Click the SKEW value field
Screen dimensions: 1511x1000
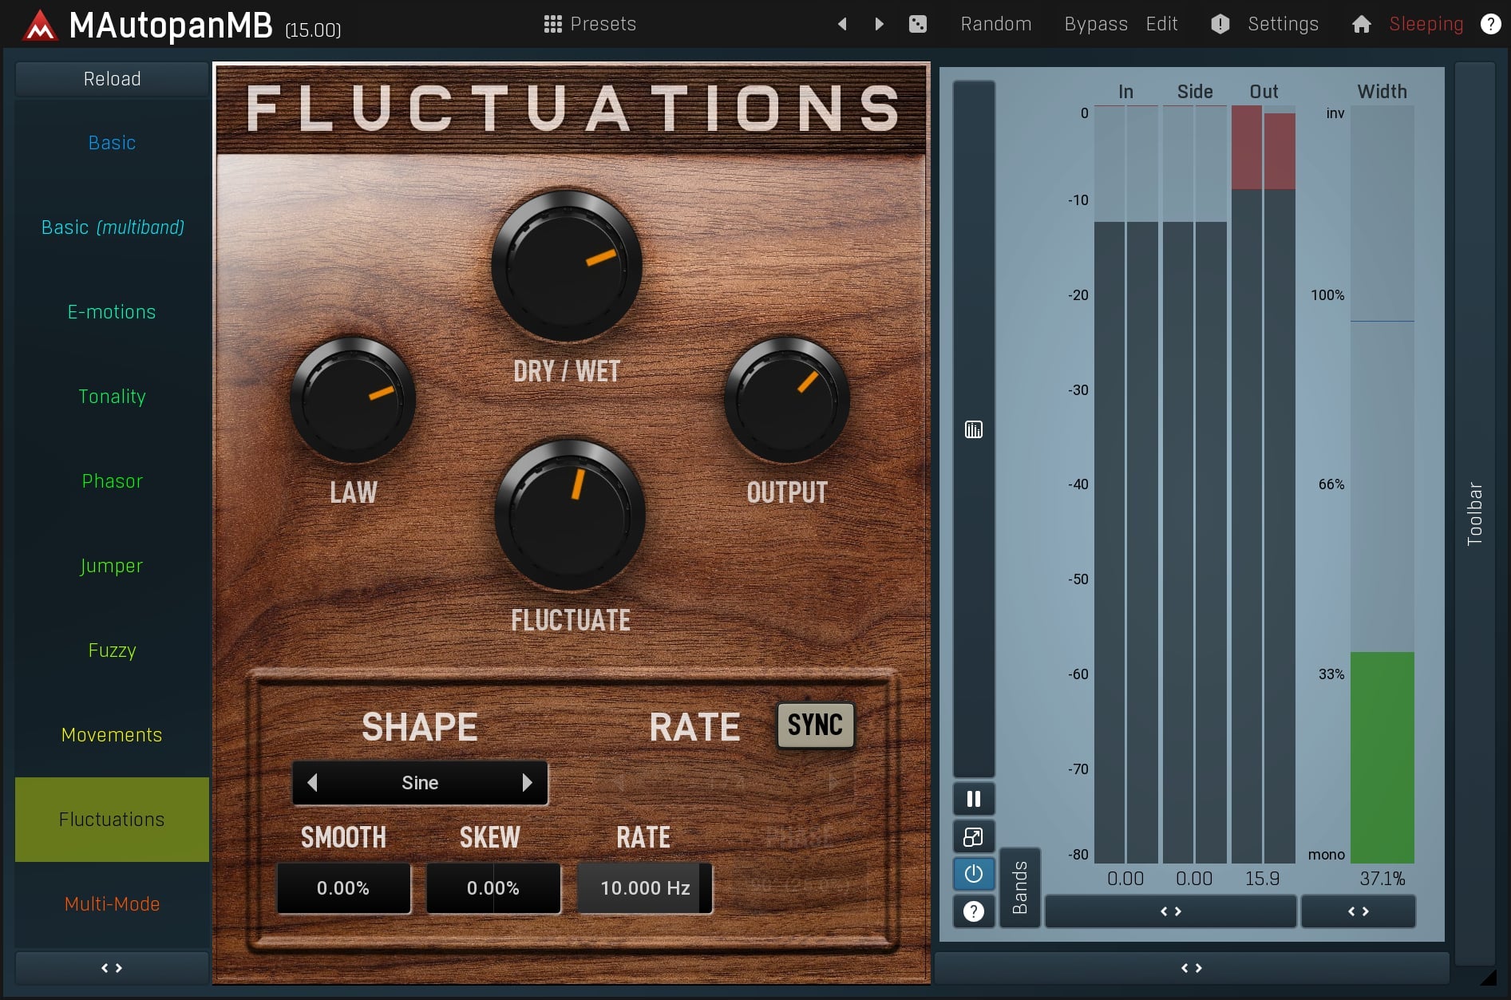coord(493,888)
